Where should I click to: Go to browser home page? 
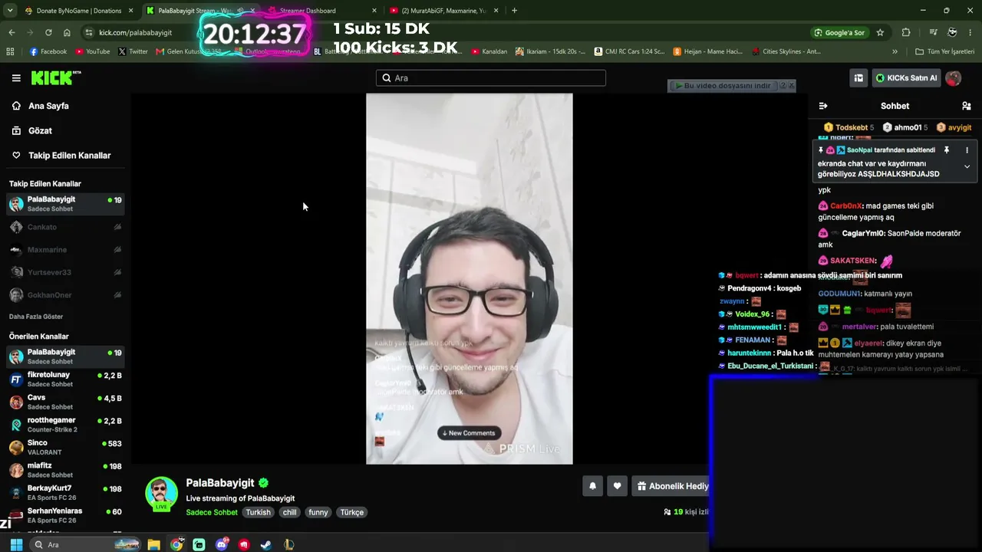click(x=67, y=32)
